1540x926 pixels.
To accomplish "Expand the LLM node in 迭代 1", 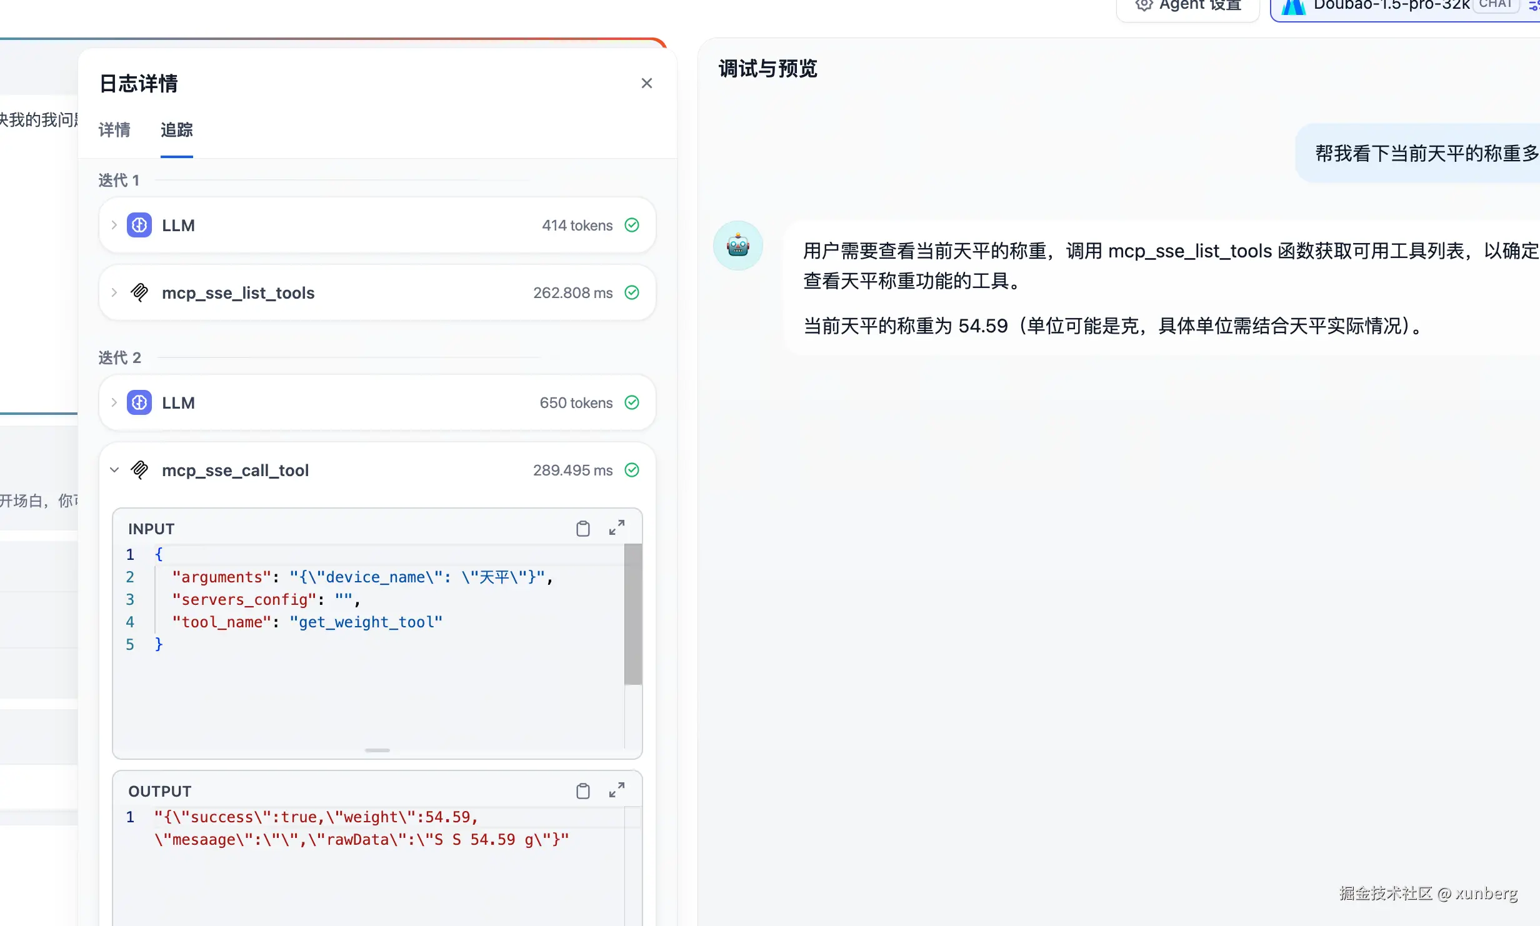I will pos(114,225).
